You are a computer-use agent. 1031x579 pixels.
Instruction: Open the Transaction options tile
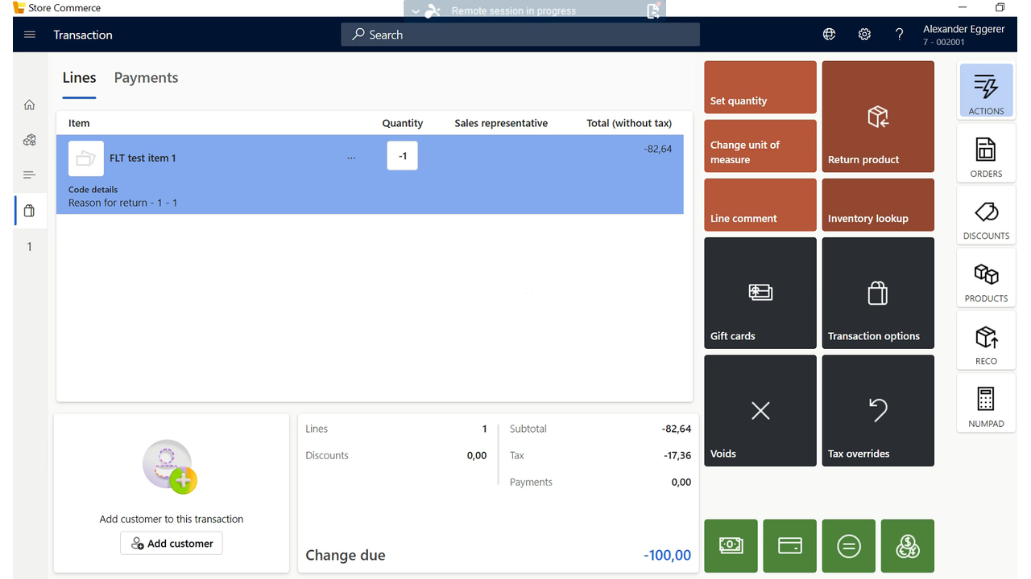tap(878, 293)
